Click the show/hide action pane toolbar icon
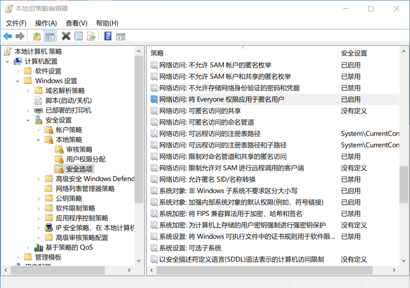 click(x=121, y=36)
